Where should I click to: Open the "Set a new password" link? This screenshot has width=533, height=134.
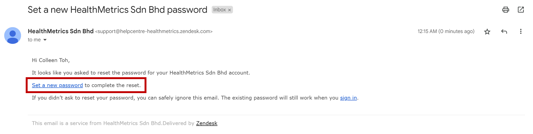pyautogui.click(x=57, y=85)
